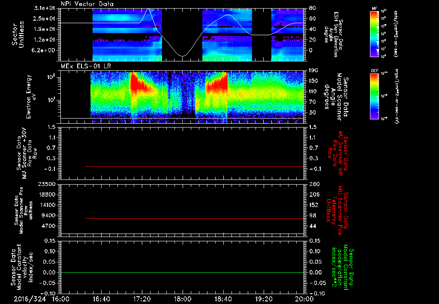Click the 17:20 time tick label

142,299
